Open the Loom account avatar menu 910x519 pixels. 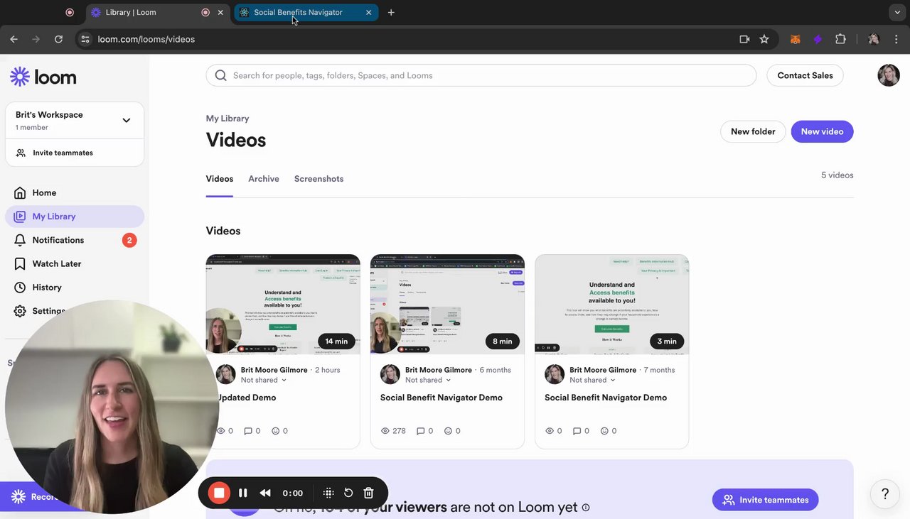pos(889,75)
